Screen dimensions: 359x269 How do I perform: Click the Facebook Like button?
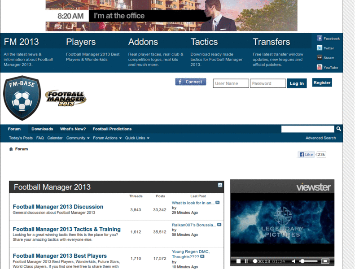pyautogui.click(x=306, y=154)
